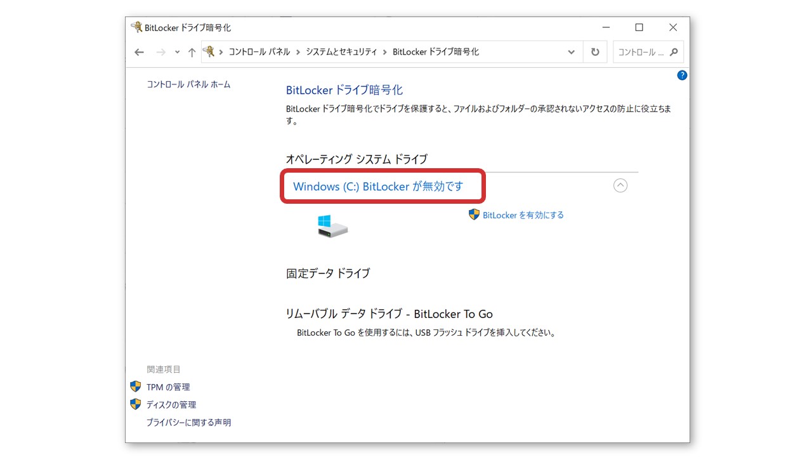Maximize the BitLocker window

[639, 27]
